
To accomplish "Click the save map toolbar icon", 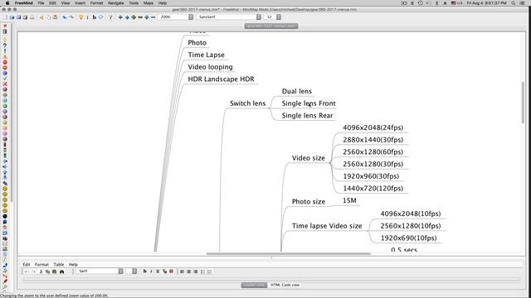I will pyautogui.click(x=18, y=17).
